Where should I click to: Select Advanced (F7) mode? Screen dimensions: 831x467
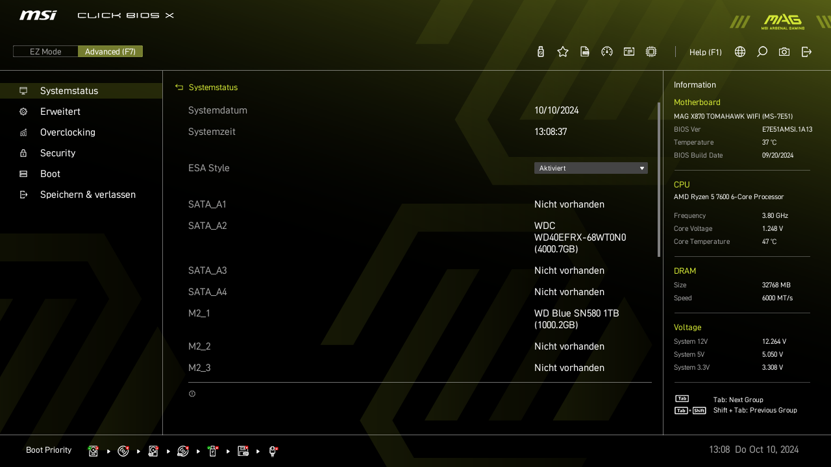[110, 52]
